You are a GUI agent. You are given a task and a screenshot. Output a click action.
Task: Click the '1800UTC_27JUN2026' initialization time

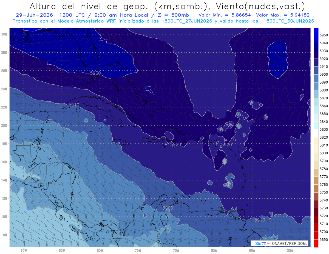tap(187, 21)
